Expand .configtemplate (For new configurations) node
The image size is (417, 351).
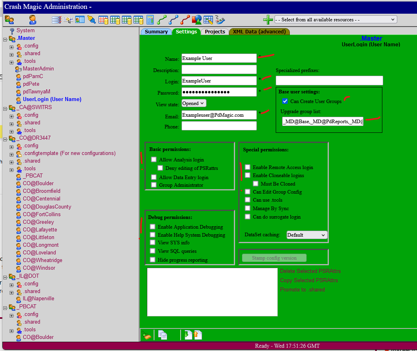coord(11,155)
